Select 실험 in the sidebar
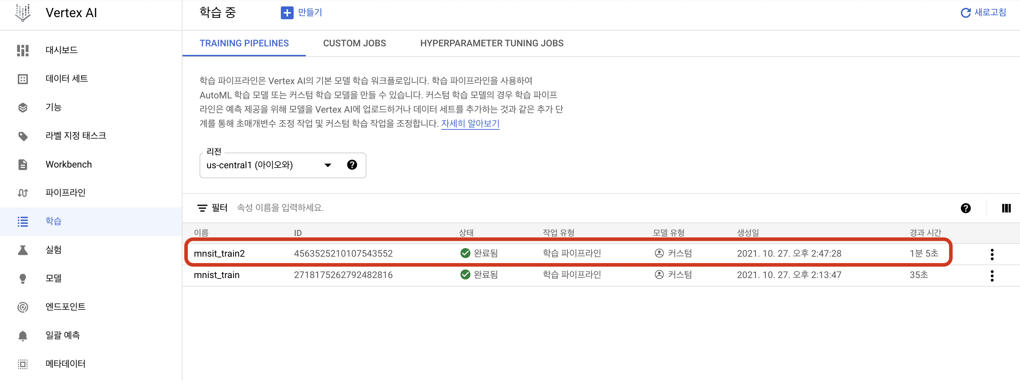The width and height of the screenshot is (1020, 380). click(x=53, y=250)
